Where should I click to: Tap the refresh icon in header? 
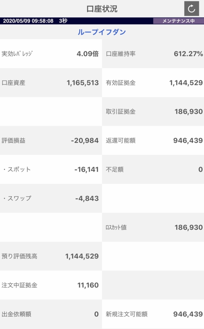[x=191, y=9]
